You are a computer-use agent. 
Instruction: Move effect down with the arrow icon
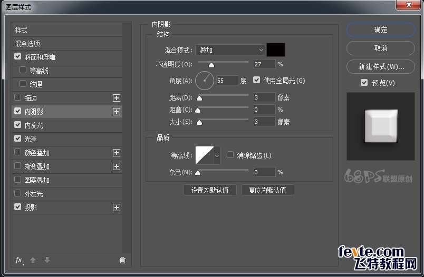[x=47, y=260]
